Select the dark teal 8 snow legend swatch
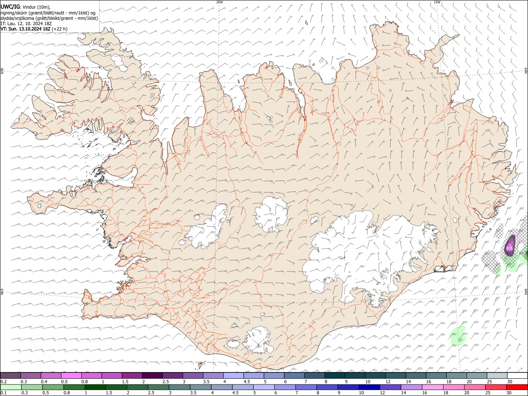This screenshot has width=528, height=396. pyautogui.click(x=335, y=375)
